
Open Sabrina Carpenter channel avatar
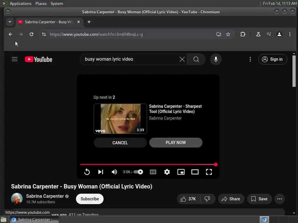pos(17,199)
